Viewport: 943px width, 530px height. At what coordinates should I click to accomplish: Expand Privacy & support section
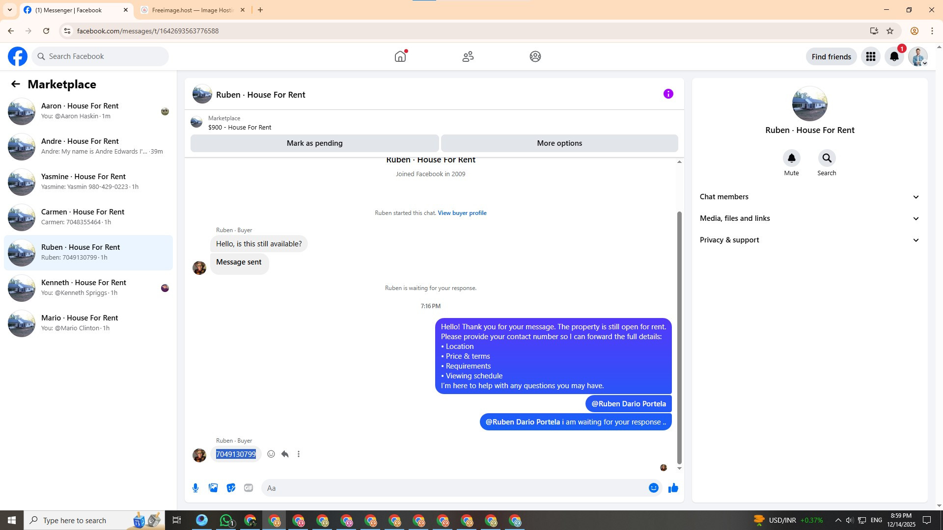click(x=809, y=240)
